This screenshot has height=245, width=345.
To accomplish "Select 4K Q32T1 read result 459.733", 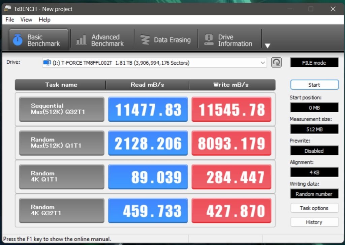I will point(148,210).
